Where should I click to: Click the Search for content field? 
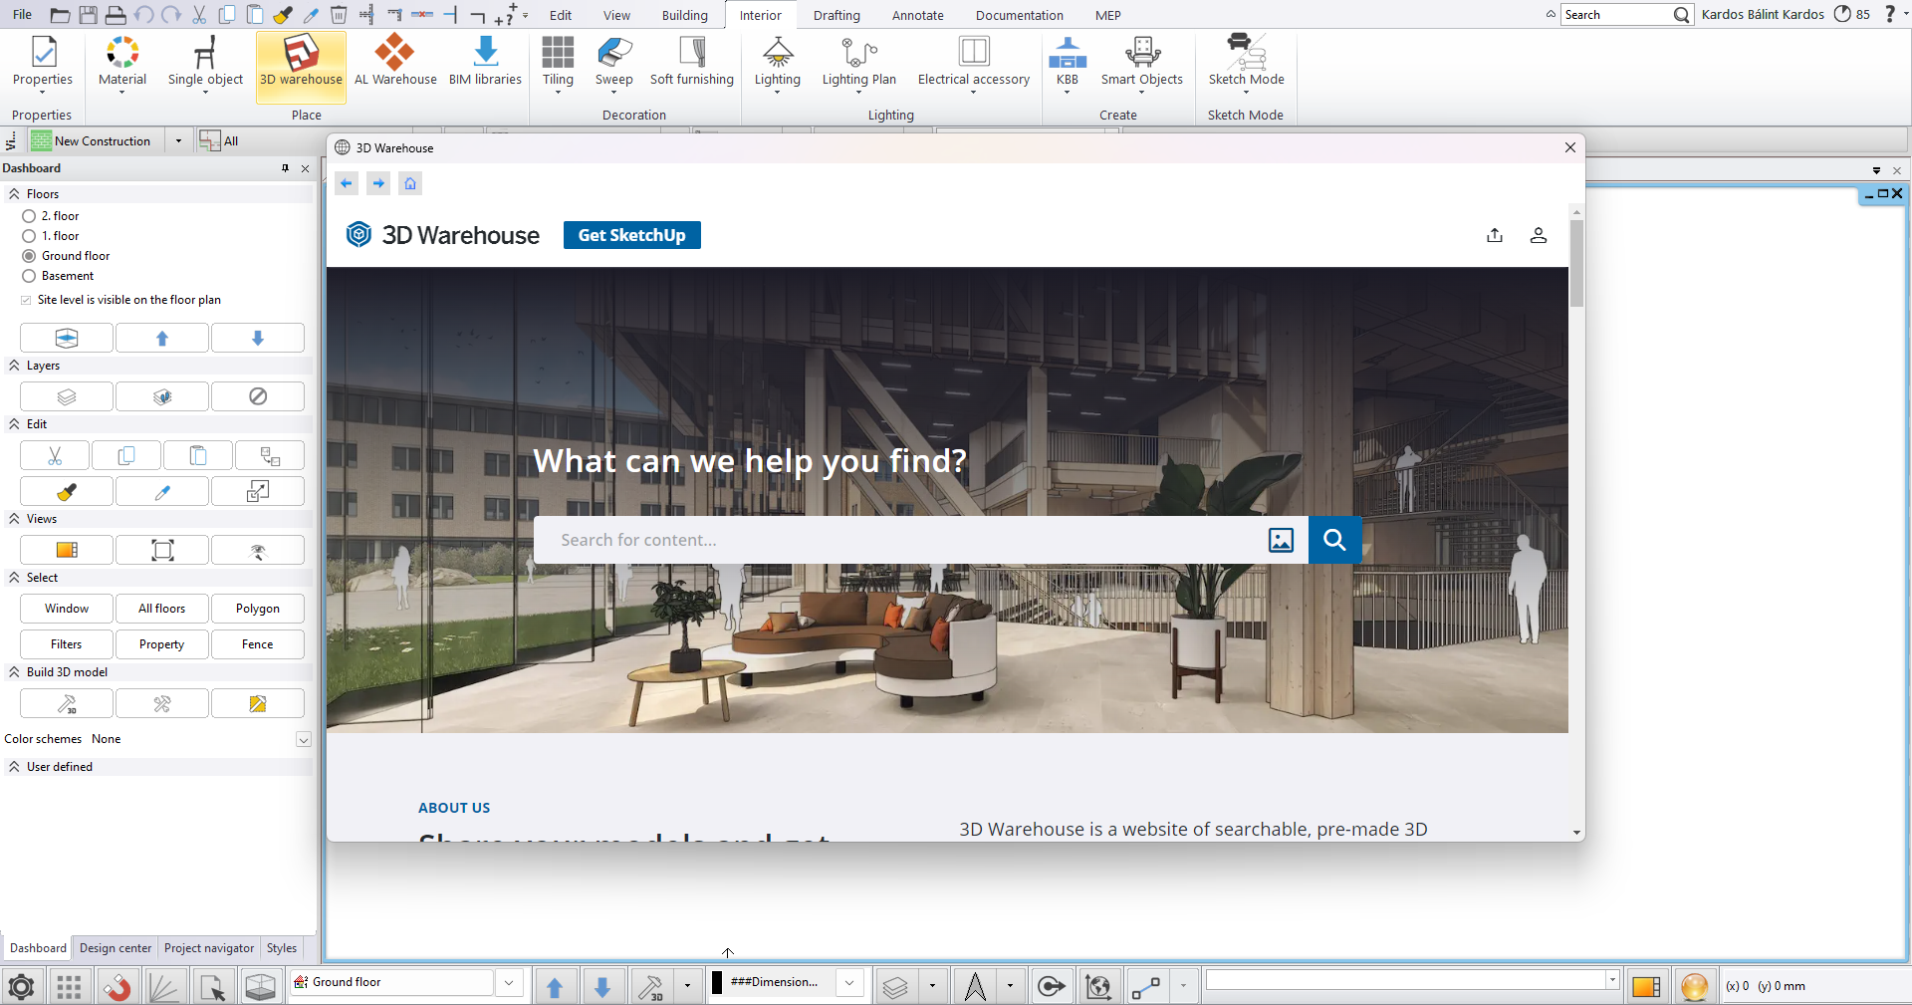coord(896,540)
